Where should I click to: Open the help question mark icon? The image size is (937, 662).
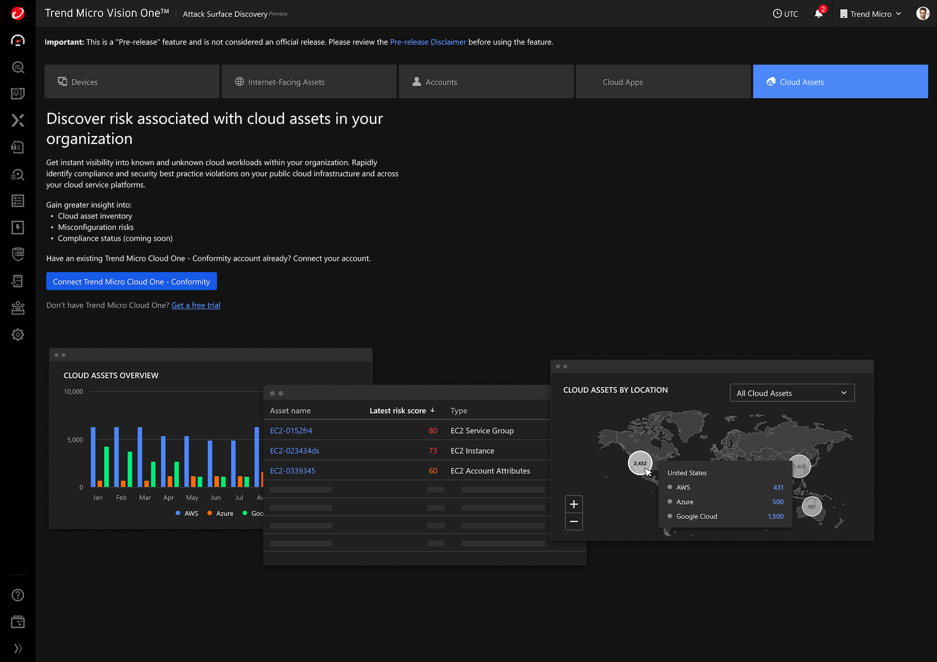pos(18,595)
